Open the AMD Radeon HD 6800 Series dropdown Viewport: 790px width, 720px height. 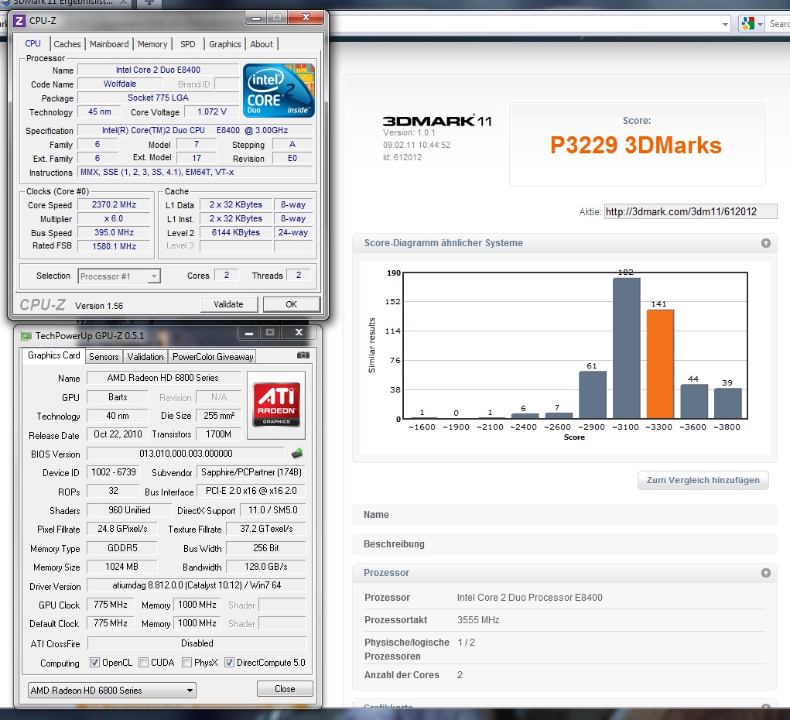pyautogui.click(x=112, y=690)
